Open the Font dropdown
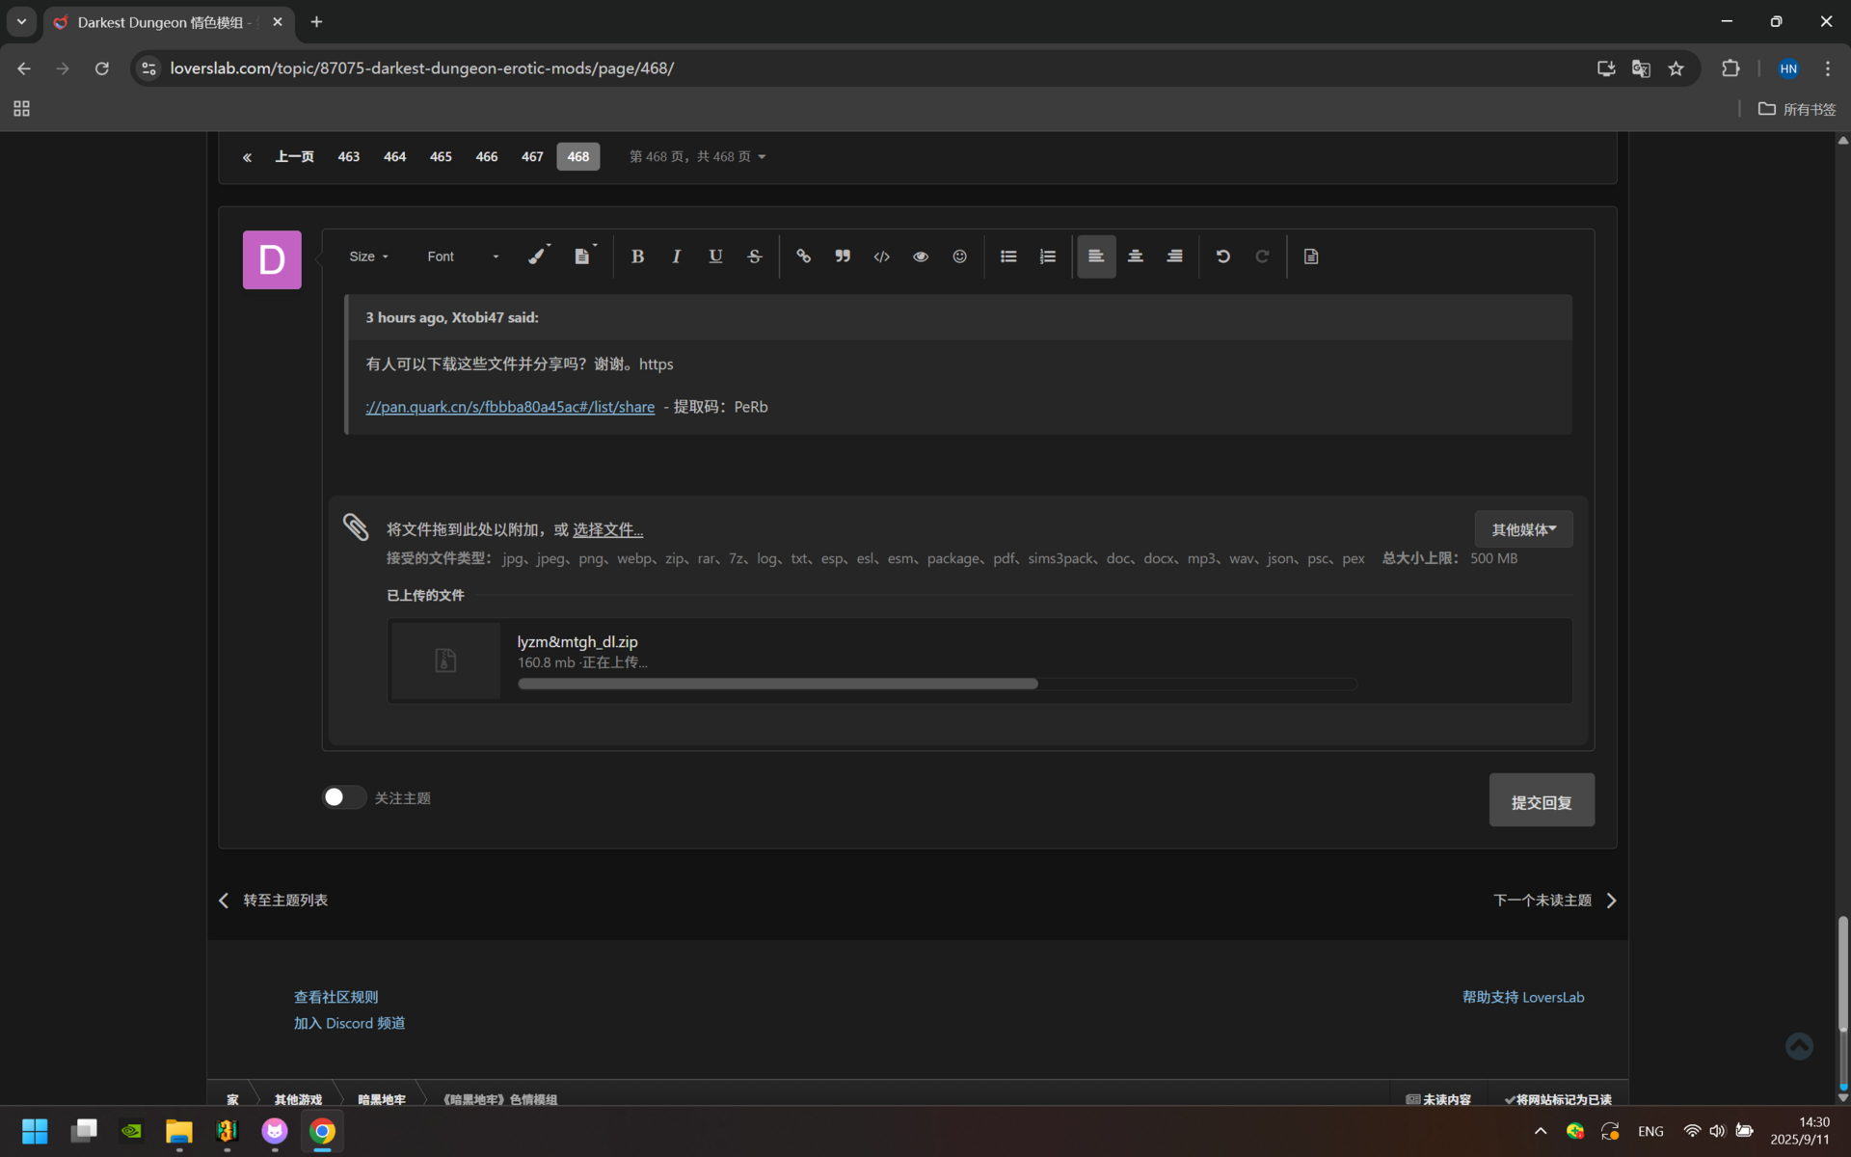This screenshot has width=1851, height=1157. pos(464,256)
